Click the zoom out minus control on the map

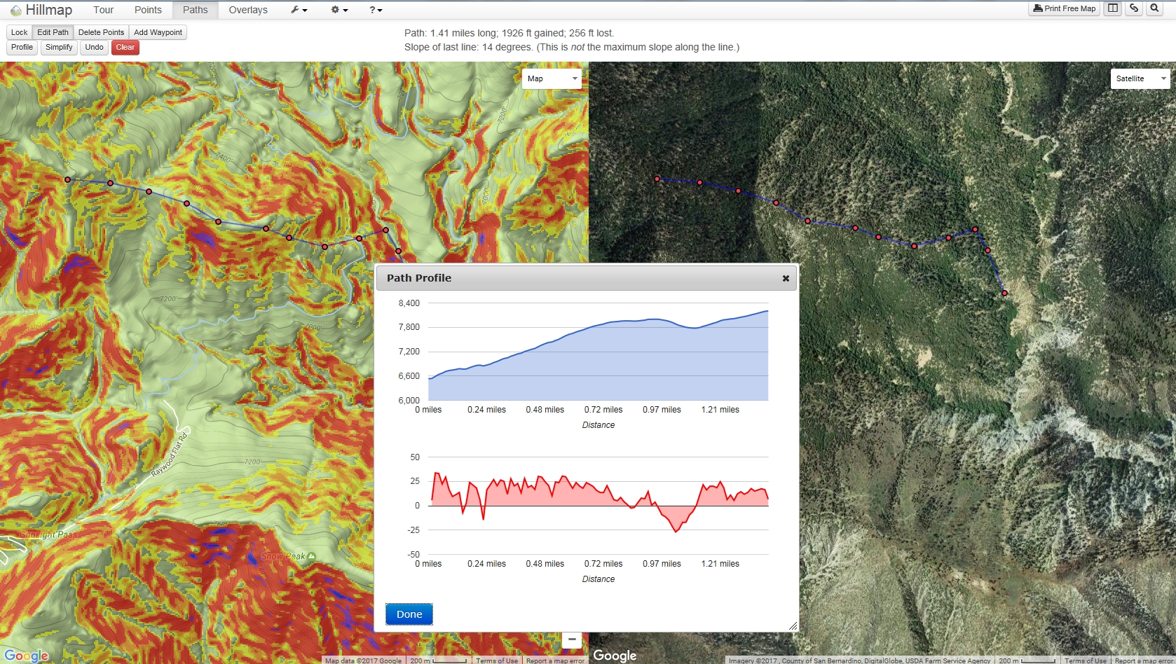click(x=572, y=639)
